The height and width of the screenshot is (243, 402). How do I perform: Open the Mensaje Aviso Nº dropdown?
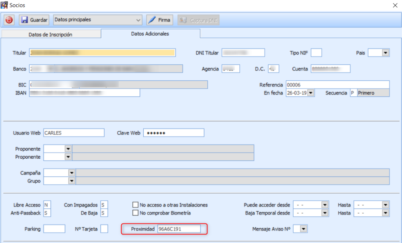coord(304,229)
